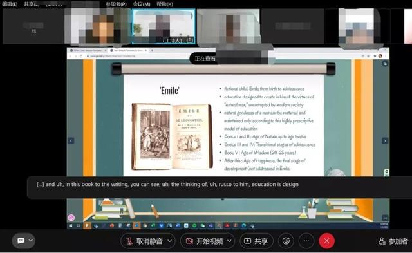The image size is (412, 253).
Task: Open caption options chevron next to CC
Action: click(x=31, y=240)
